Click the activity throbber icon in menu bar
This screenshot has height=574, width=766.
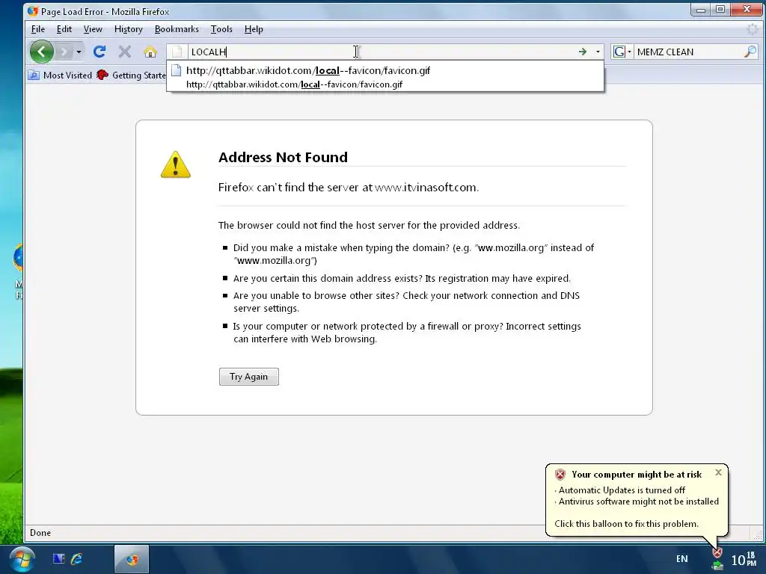752,29
